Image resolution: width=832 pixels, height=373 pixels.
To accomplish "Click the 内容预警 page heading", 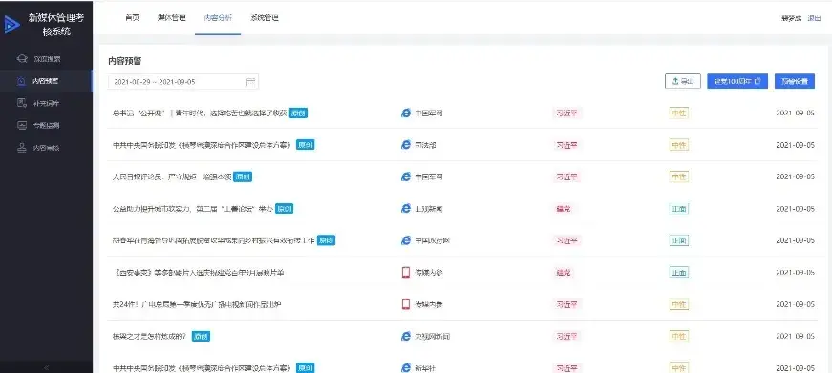I will tap(125, 61).
